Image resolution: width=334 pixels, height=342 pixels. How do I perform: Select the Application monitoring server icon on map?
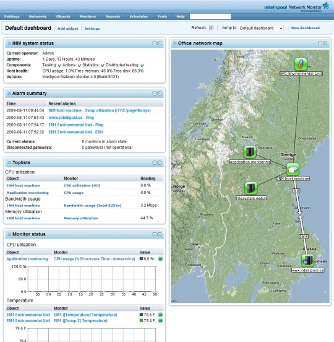click(x=250, y=152)
